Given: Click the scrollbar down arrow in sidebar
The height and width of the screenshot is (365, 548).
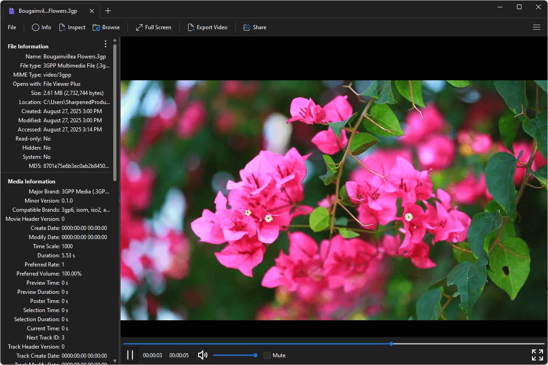Looking at the screenshot, I should click(x=115, y=361).
